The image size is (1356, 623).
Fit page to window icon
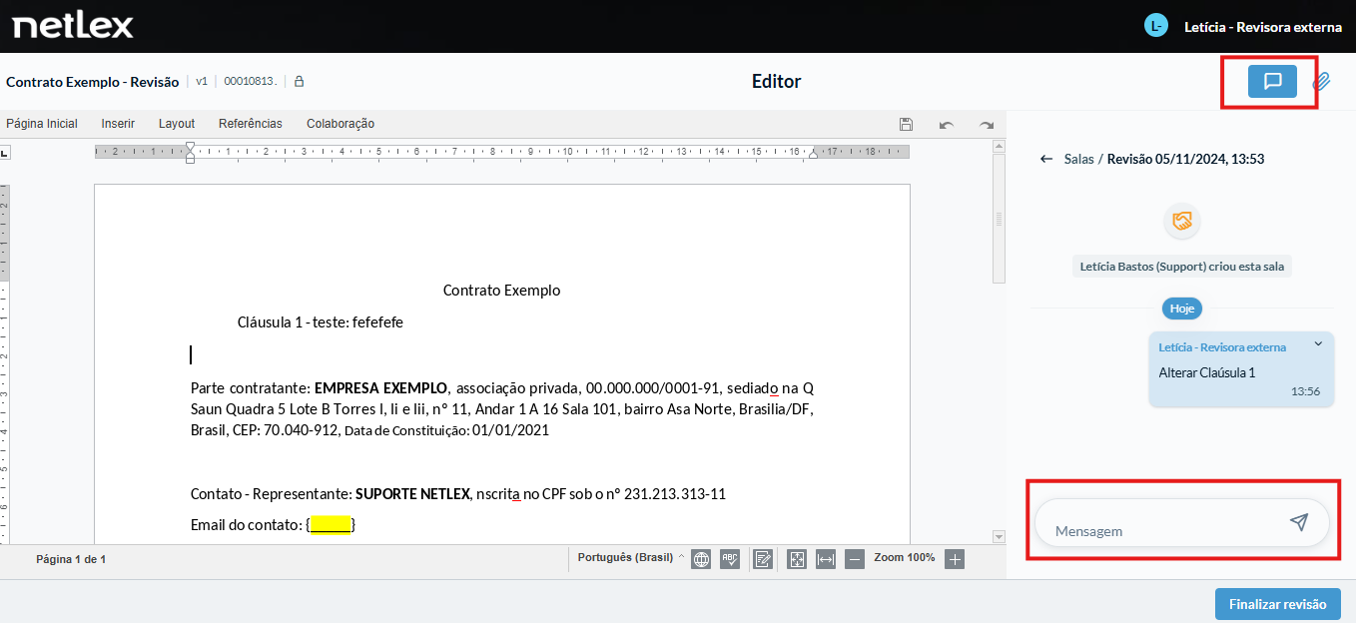pyautogui.click(x=797, y=559)
